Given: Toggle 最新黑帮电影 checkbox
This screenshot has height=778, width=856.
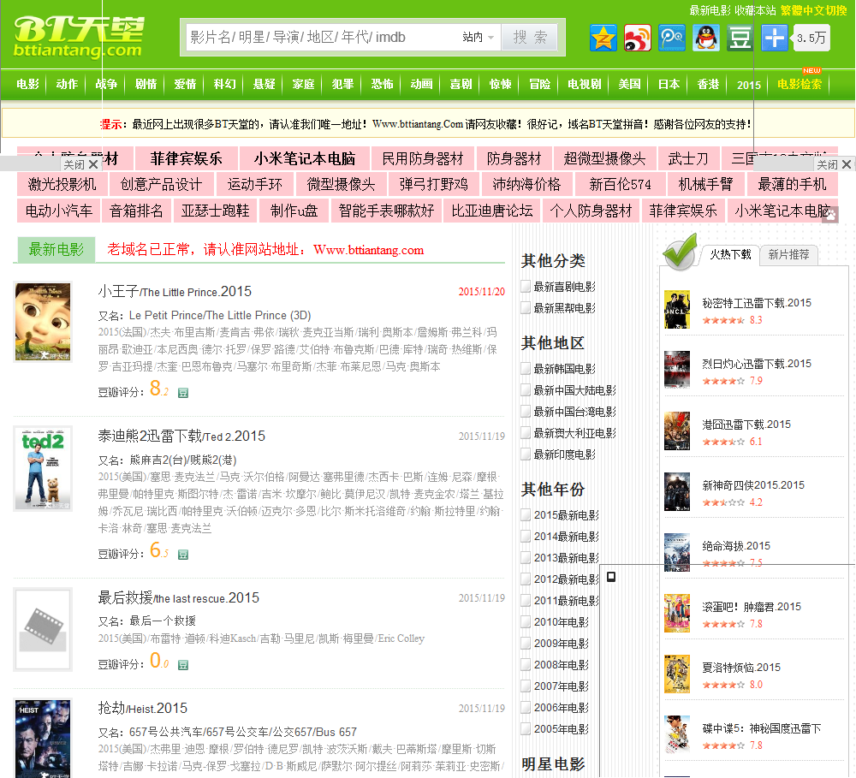Looking at the screenshot, I should [x=526, y=308].
